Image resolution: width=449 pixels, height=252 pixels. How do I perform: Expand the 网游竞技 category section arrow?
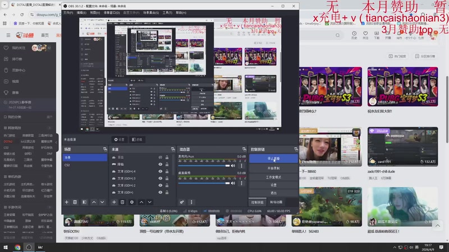(x=49, y=128)
